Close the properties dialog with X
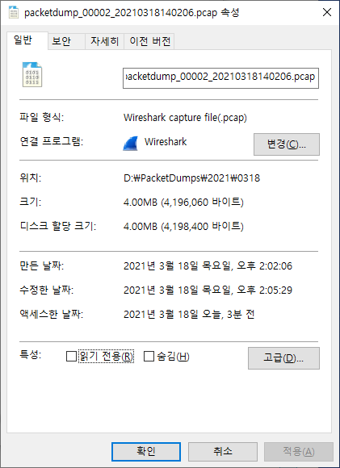The width and height of the screenshot is (340, 468). point(327,13)
